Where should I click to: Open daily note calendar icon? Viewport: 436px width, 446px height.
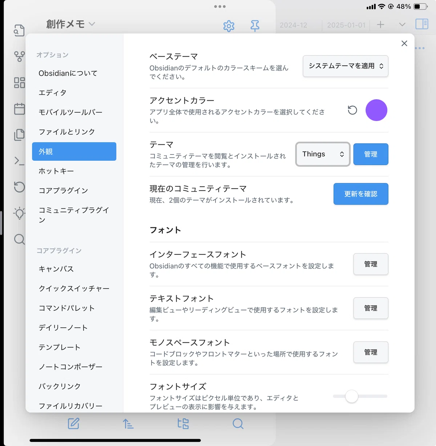tap(19, 109)
